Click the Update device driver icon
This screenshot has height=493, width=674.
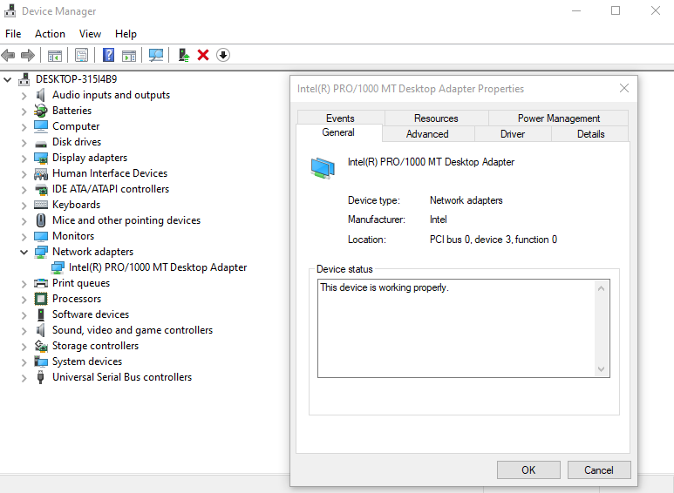click(x=184, y=55)
